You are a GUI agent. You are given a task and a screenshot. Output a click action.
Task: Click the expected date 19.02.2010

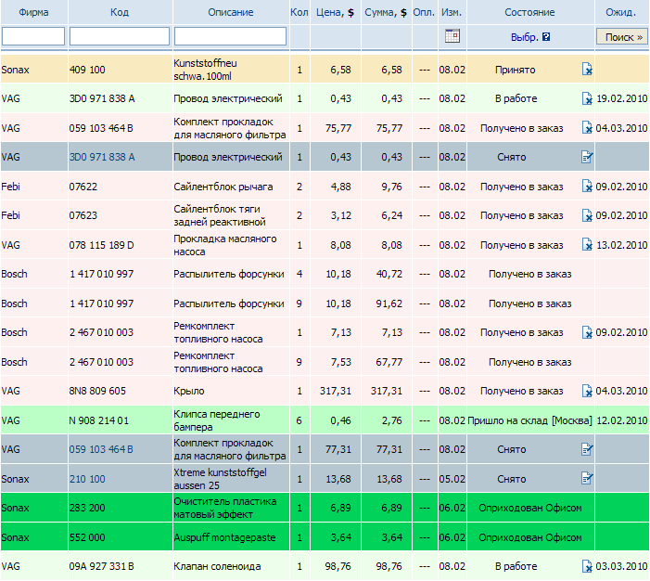pyautogui.click(x=622, y=98)
